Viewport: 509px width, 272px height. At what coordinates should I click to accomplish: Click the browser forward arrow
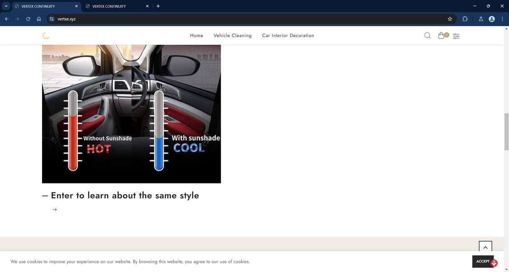[x=17, y=19]
